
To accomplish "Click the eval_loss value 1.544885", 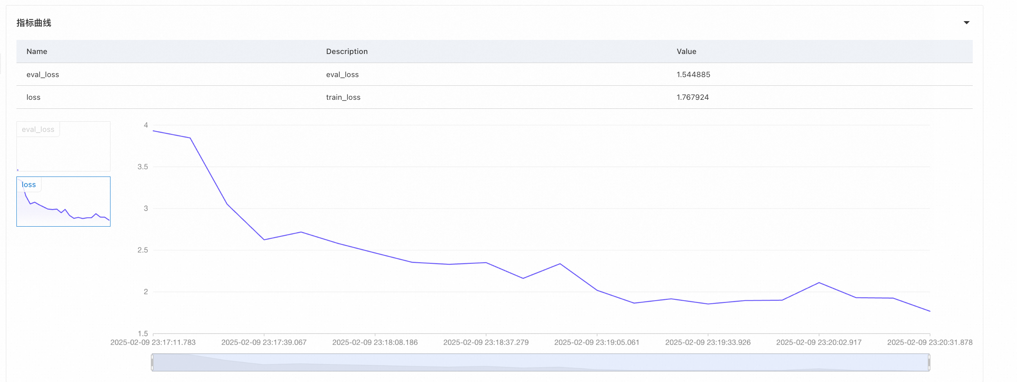I will 693,75.
